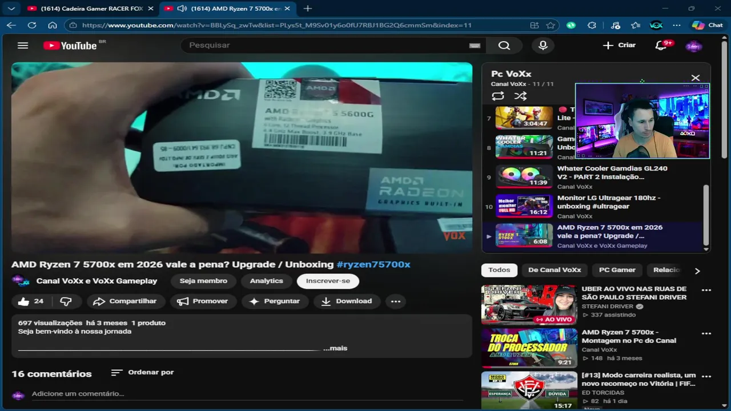Open the YouTube guide hamburger menu
Viewport: 731px width, 411px height.
coord(22,46)
